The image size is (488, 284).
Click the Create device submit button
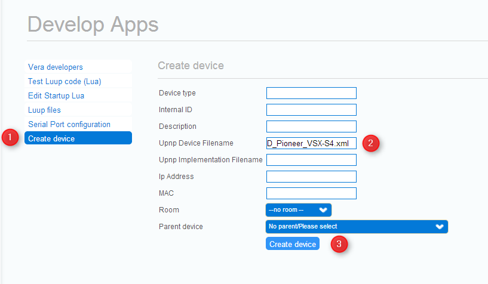293,244
